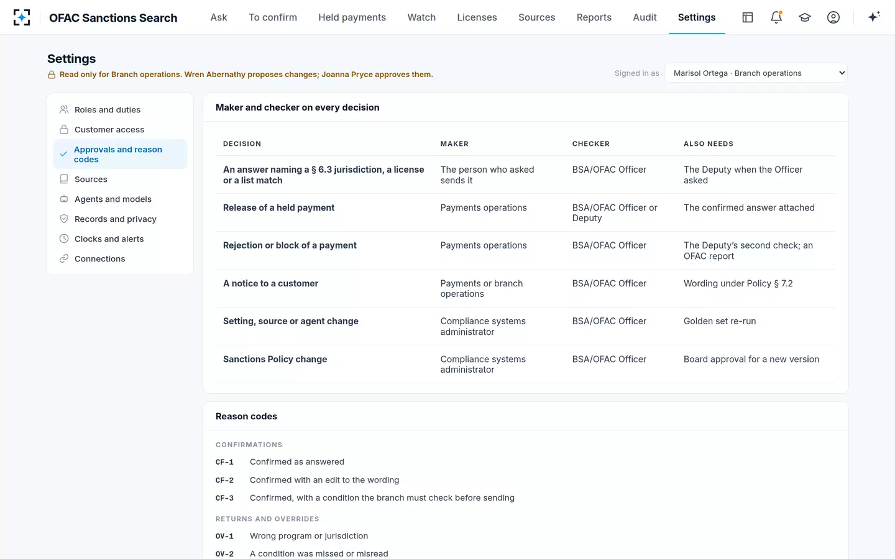Open the Licenses tab

coord(477,17)
